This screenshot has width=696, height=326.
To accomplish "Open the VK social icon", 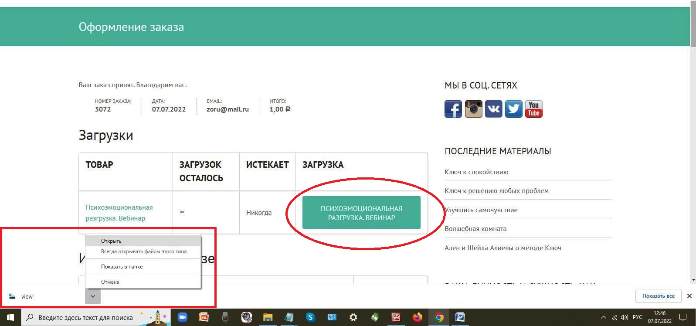I will coord(494,109).
